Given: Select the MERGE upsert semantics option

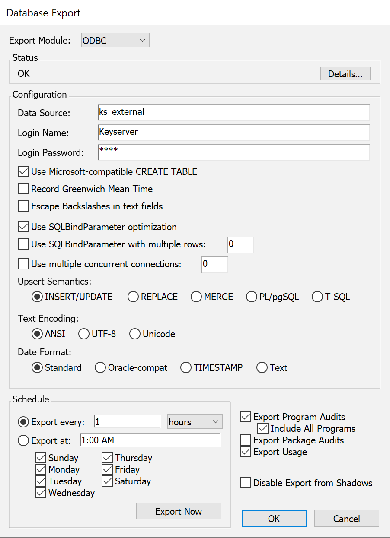Looking at the screenshot, I should (x=196, y=297).
